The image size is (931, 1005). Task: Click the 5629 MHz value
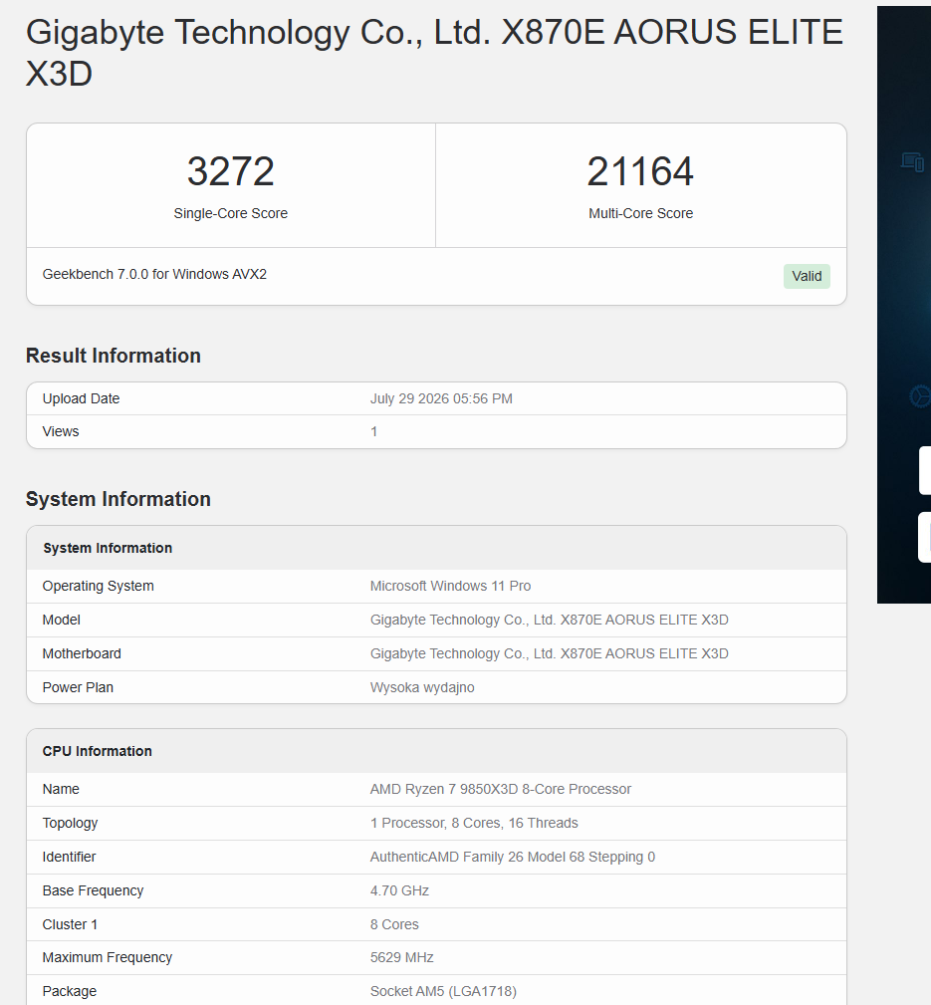coord(401,957)
